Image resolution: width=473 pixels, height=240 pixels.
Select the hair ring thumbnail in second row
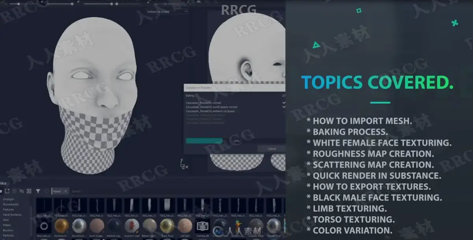pos(43,226)
